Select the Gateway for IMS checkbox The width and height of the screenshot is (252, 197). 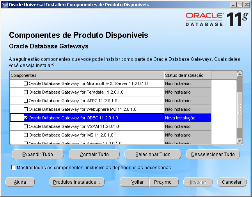(x=26, y=135)
